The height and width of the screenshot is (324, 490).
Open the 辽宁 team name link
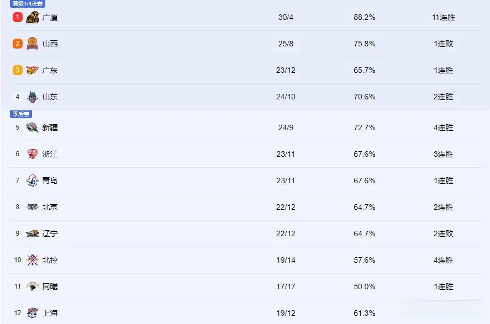pos(50,233)
